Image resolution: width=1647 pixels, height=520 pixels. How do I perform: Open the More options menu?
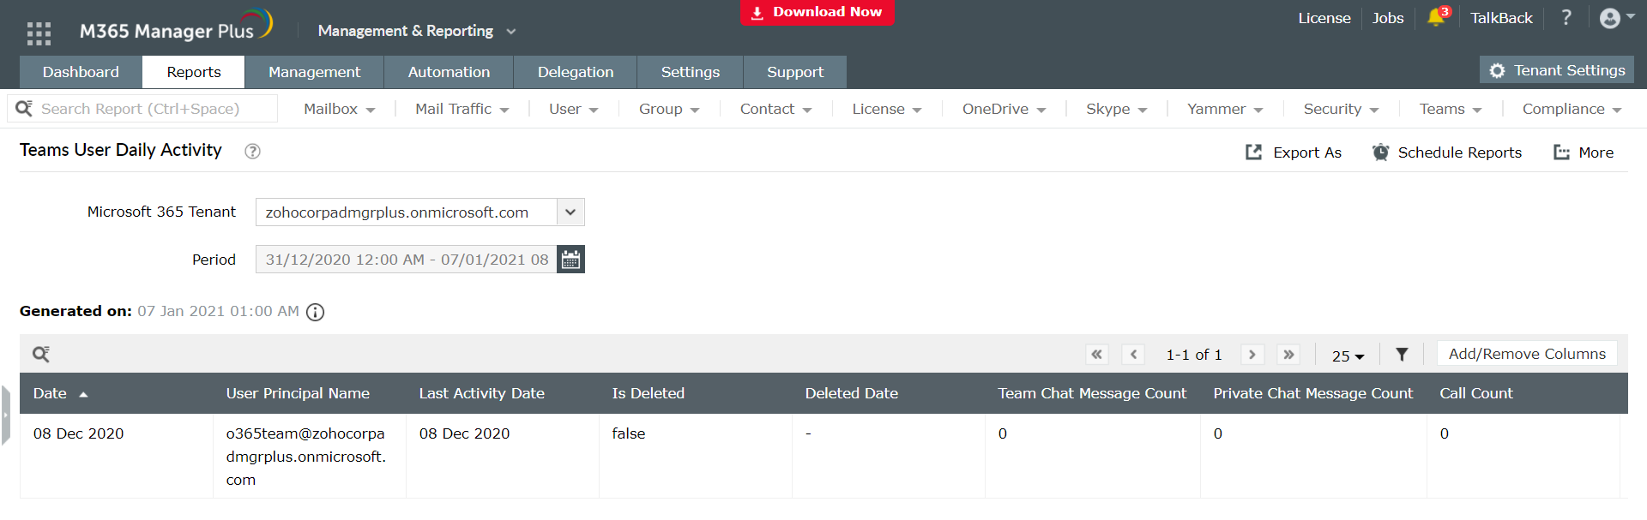[x=1584, y=152]
